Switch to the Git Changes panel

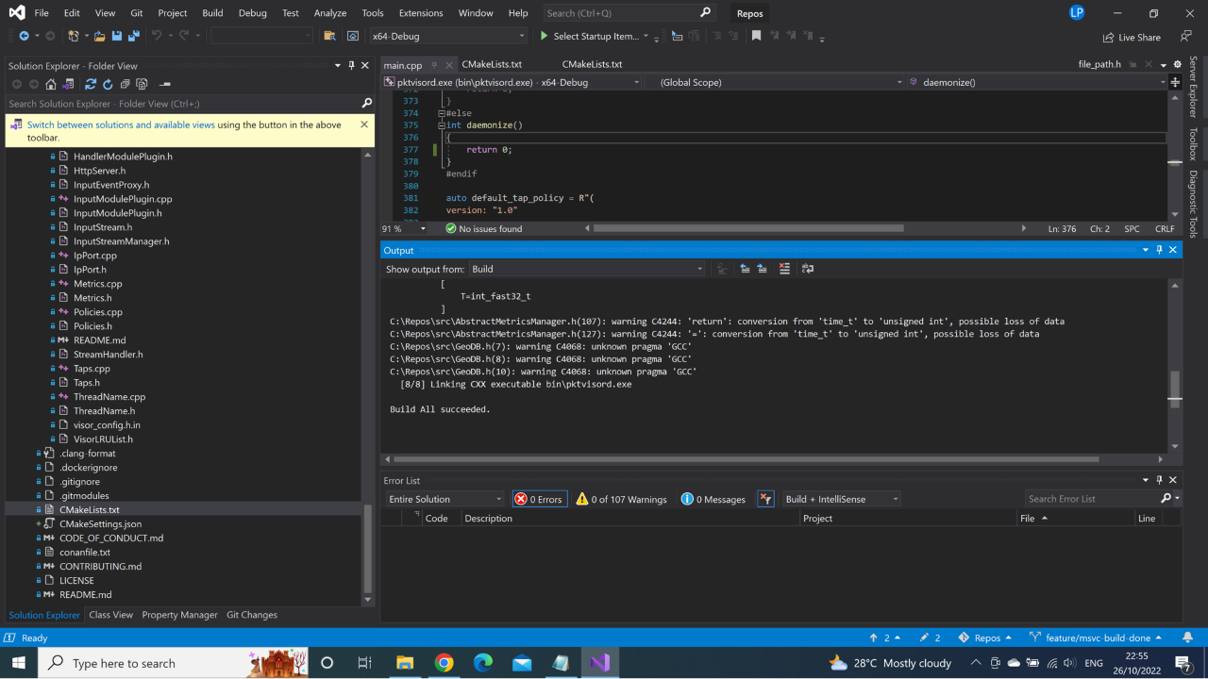pyautogui.click(x=251, y=615)
